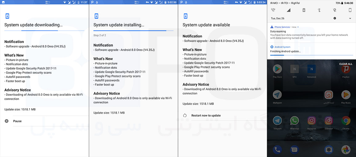Open the Finishing Android update notification
The height and width of the screenshot is (157, 356).
(312, 51)
